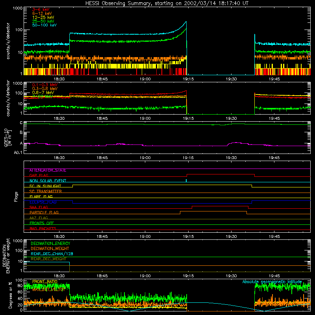Select the SAA_FLAG label
The width and height of the screenshot is (315, 315).
coord(39,207)
